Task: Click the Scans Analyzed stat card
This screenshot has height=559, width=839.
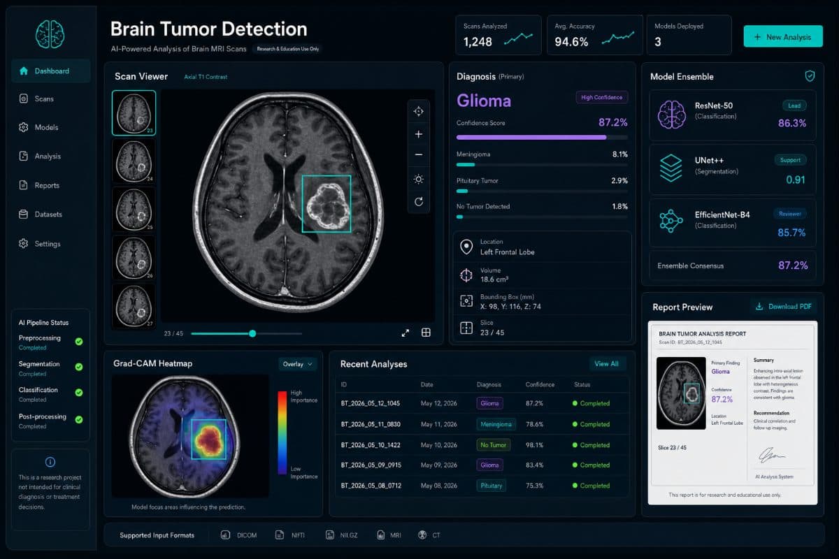Action: pyautogui.click(x=499, y=35)
